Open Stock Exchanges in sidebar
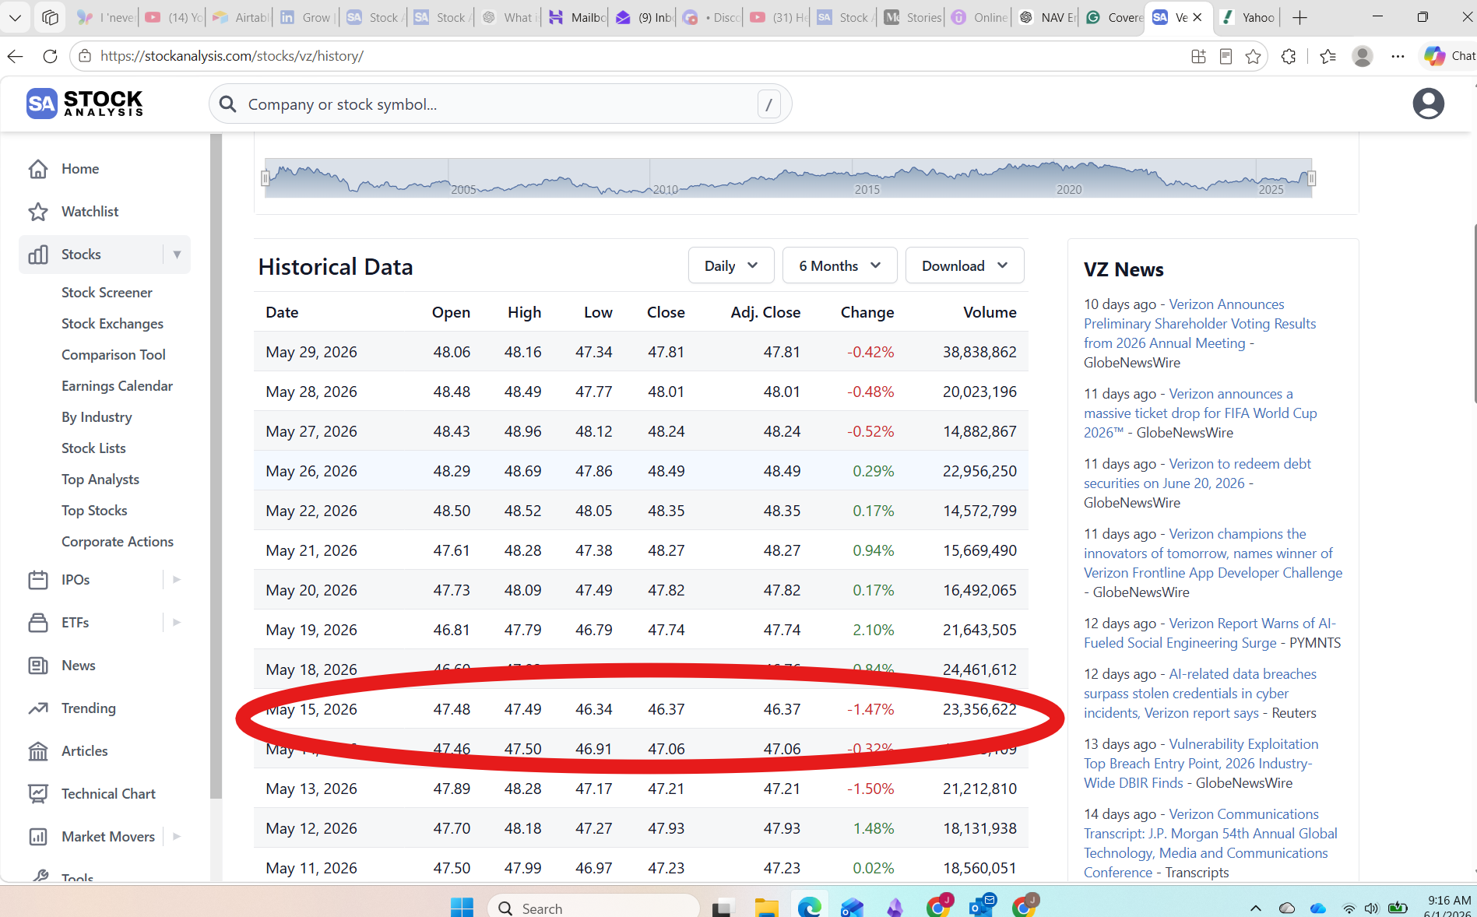The height and width of the screenshot is (917, 1477). (112, 324)
